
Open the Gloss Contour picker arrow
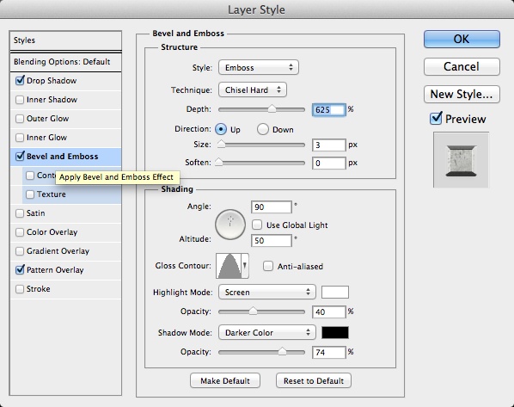coord(245,266)
